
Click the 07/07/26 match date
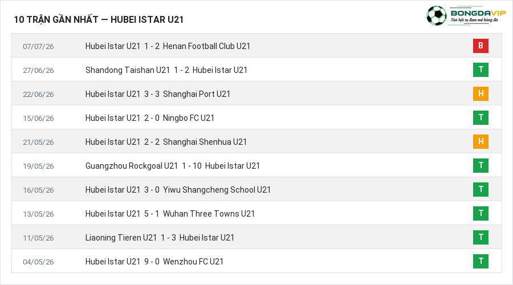(x=38, y=47)
